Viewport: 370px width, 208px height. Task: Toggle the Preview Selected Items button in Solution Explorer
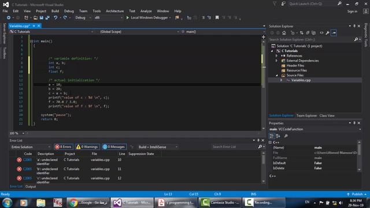click(334, 33)
